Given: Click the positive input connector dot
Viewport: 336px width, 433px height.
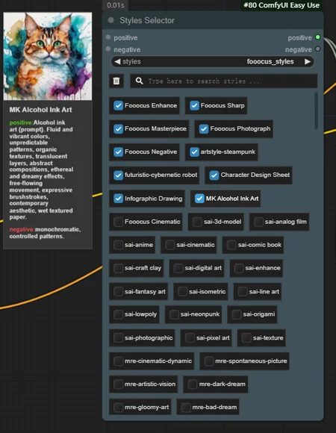Looking at the screenshot, I should [108, 37].
